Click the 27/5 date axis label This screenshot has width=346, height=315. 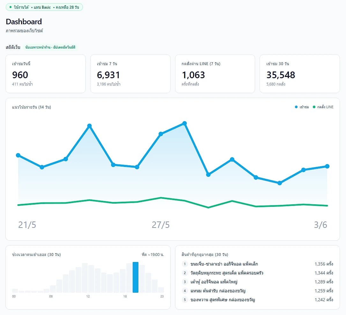click(x=161, y=225)
